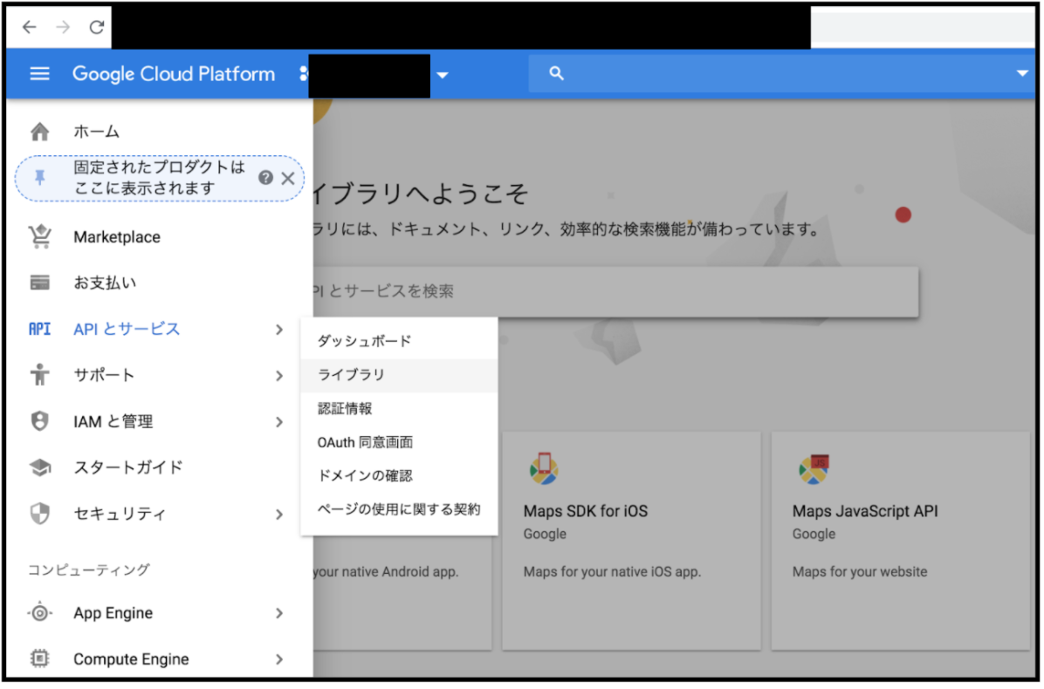This screenshot has width=1044, height=689.
Task: Click the Maps SDK for iOS icon
Action: tap(546, 469)
